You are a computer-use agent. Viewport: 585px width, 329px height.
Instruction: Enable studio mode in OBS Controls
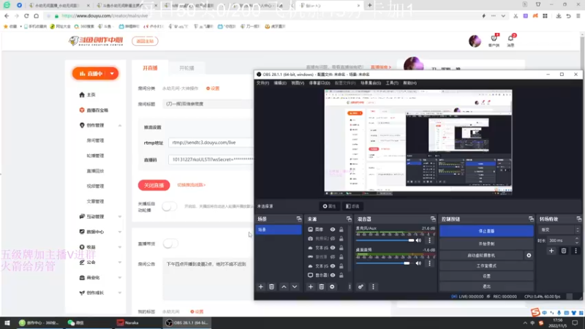click(x=486, y=265)
